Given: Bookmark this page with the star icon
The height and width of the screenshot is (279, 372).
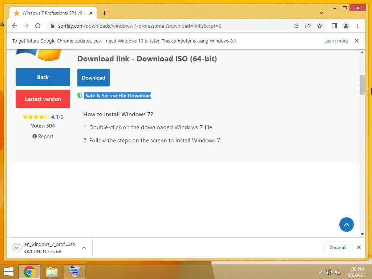Looking at the screenshot, I should [x=320, y=26].
